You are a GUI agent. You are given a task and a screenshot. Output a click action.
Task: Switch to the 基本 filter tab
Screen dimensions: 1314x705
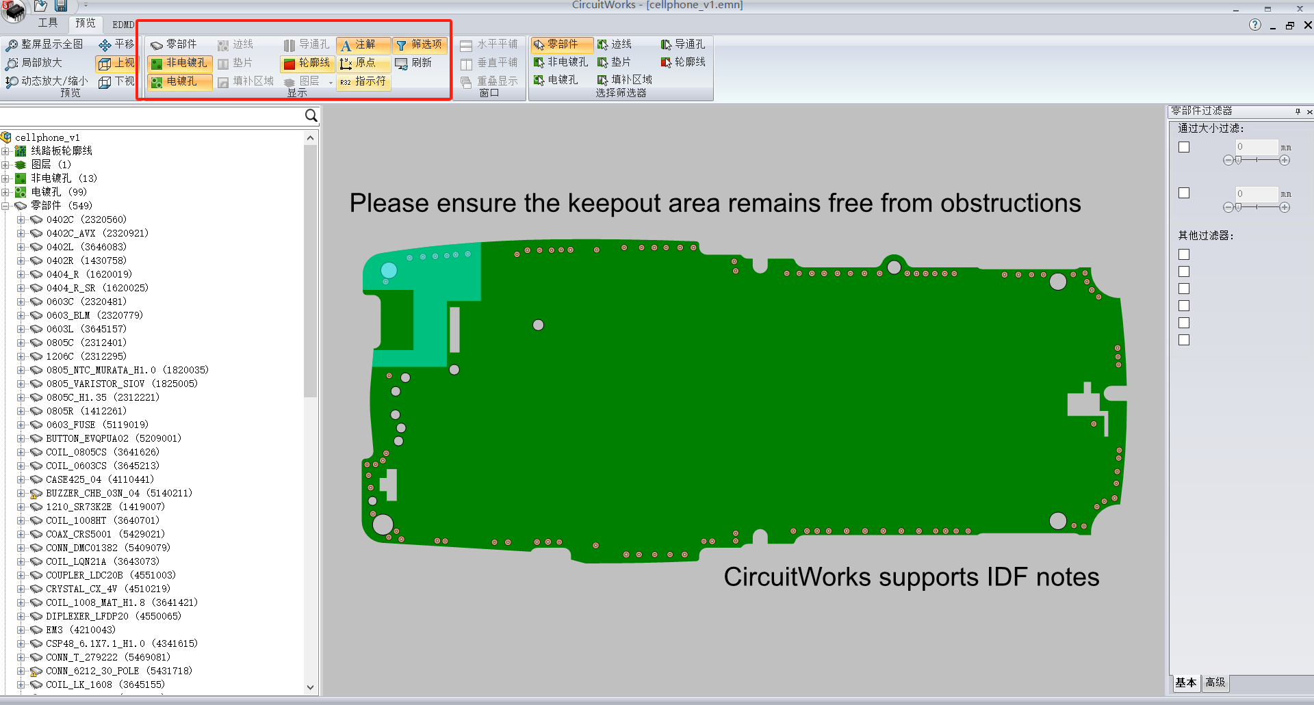1186,682
